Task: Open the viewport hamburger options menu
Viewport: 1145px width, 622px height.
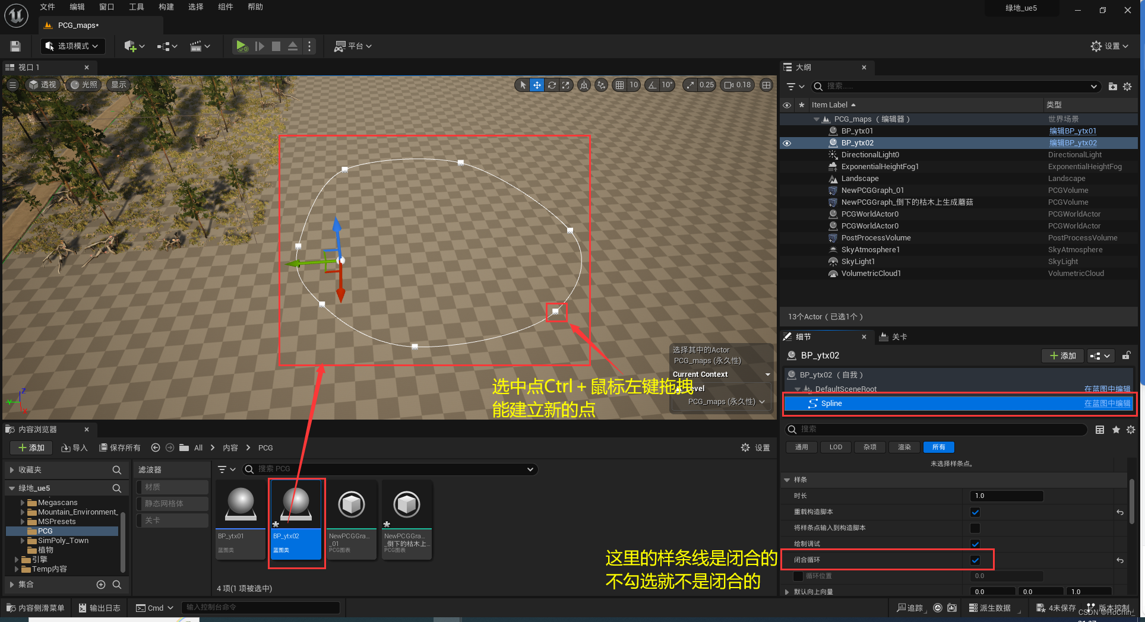Action: point(12,85)
